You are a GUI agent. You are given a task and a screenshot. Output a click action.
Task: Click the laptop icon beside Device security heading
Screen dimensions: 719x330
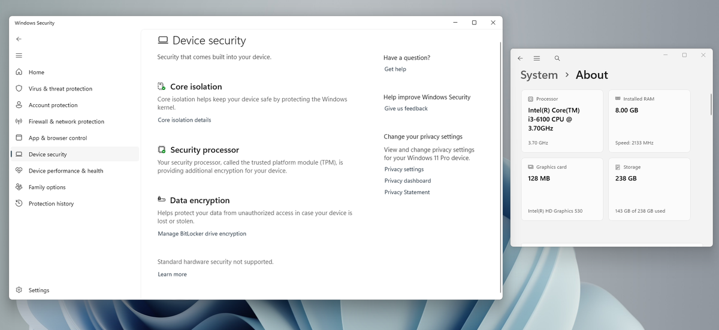163,40
